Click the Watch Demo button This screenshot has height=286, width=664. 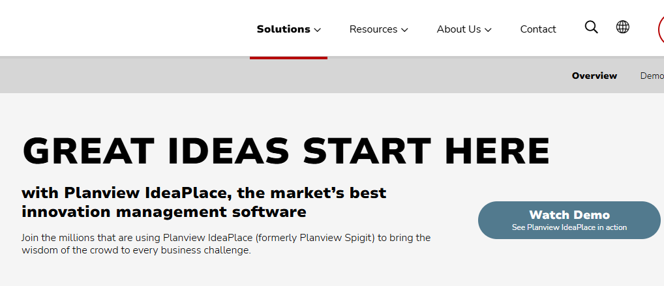pos(569,220)
